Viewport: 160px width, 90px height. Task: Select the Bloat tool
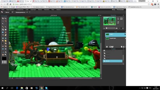3,49
